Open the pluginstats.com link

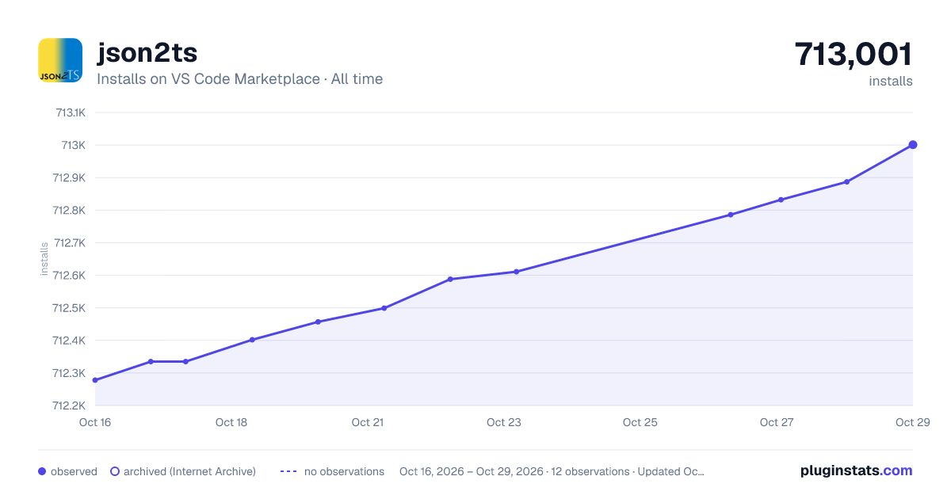click(857, 470)
